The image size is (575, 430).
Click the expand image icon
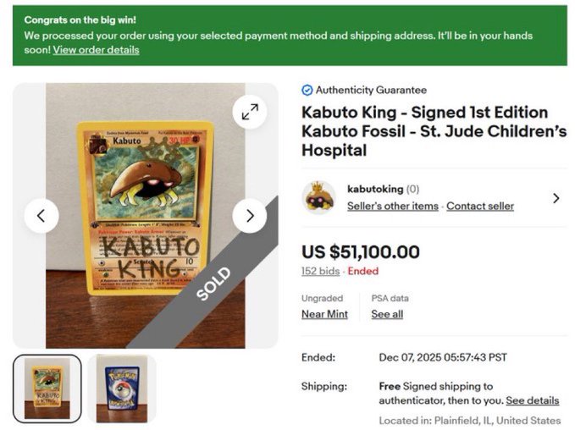pyautogui.click(x=250, y=111)
